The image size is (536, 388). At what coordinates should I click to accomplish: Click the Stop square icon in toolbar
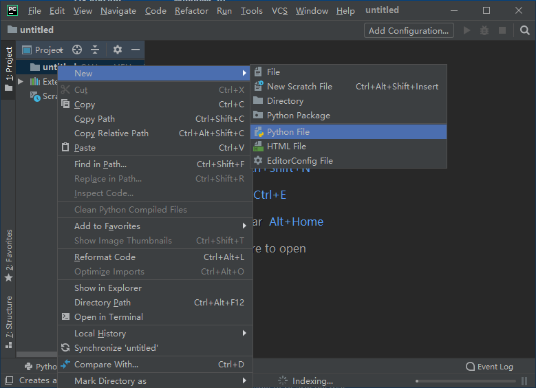point(502,30)
